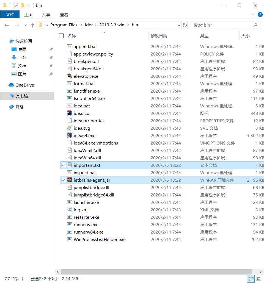Select the idea.svg file icon
Screen dimensions: 264x283
(x=70, y=128)
